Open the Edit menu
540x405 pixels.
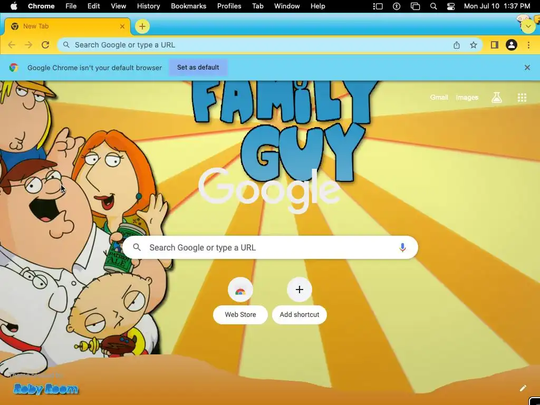coord(94,6)
